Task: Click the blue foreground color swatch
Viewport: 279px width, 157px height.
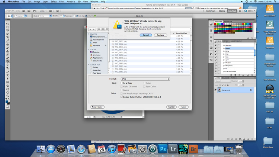Action: pyautogui.click(x=7, y=102)
